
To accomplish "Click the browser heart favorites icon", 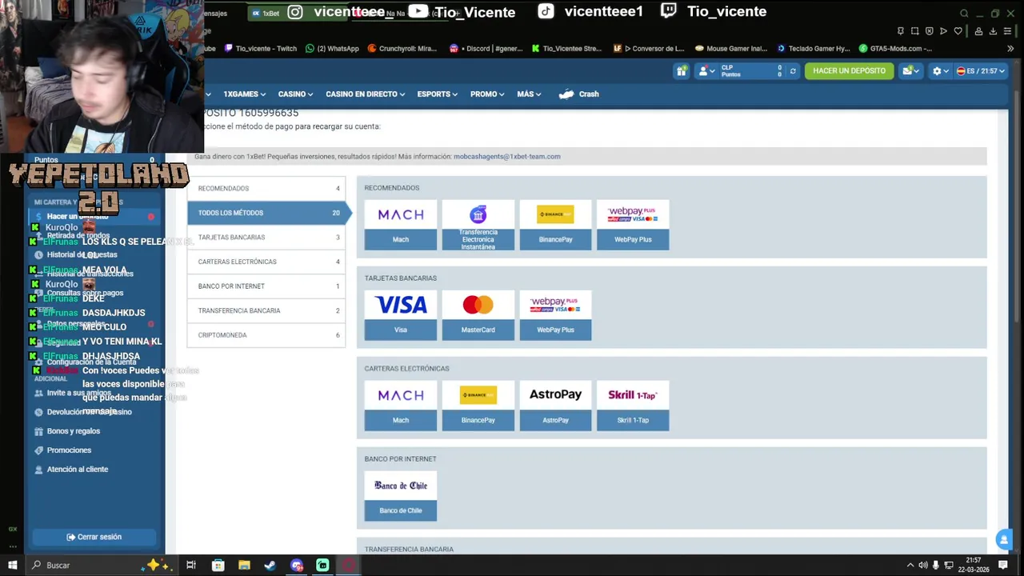I will [x=958, y=31].
